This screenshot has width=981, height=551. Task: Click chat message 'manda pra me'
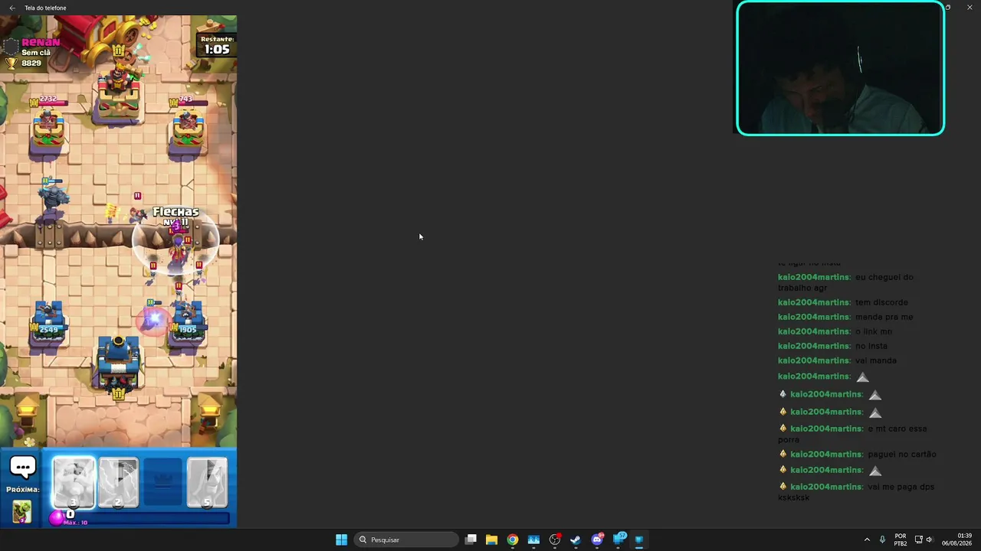click(x=884, y=317)
